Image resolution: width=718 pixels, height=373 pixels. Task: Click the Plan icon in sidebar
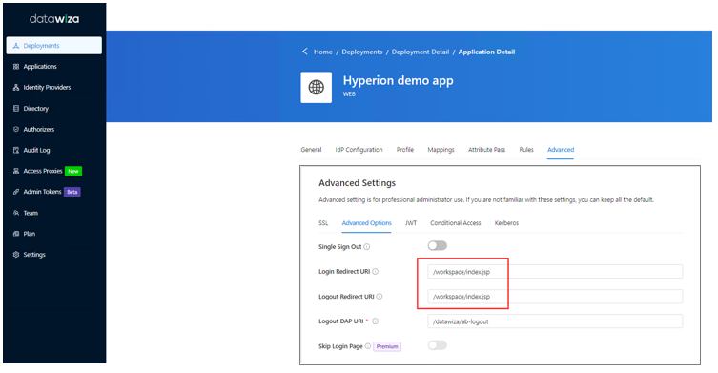(x=16, y=233)
